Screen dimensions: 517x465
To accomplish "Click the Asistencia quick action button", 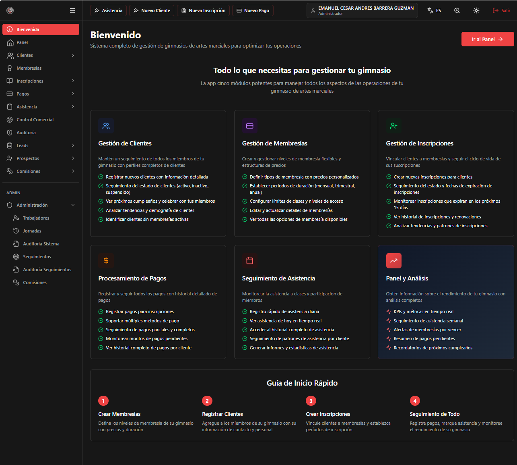I will [x=108, y=10].
